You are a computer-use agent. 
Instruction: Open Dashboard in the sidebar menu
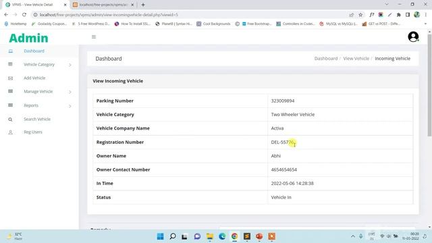click(34, 51)
